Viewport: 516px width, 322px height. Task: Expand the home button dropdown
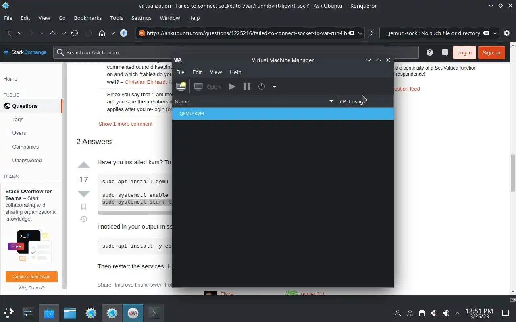click(x=113, y=33)
